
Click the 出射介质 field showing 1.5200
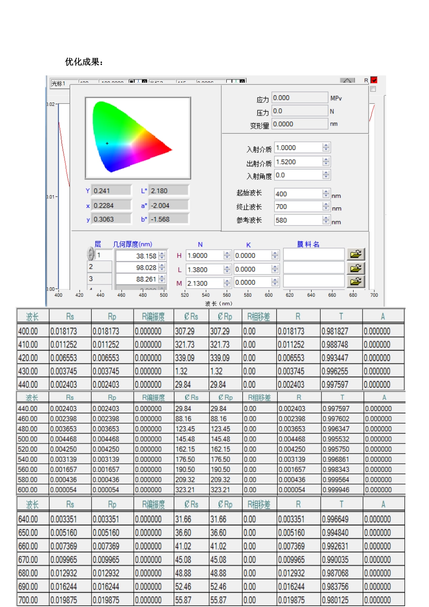pos(298,162)
